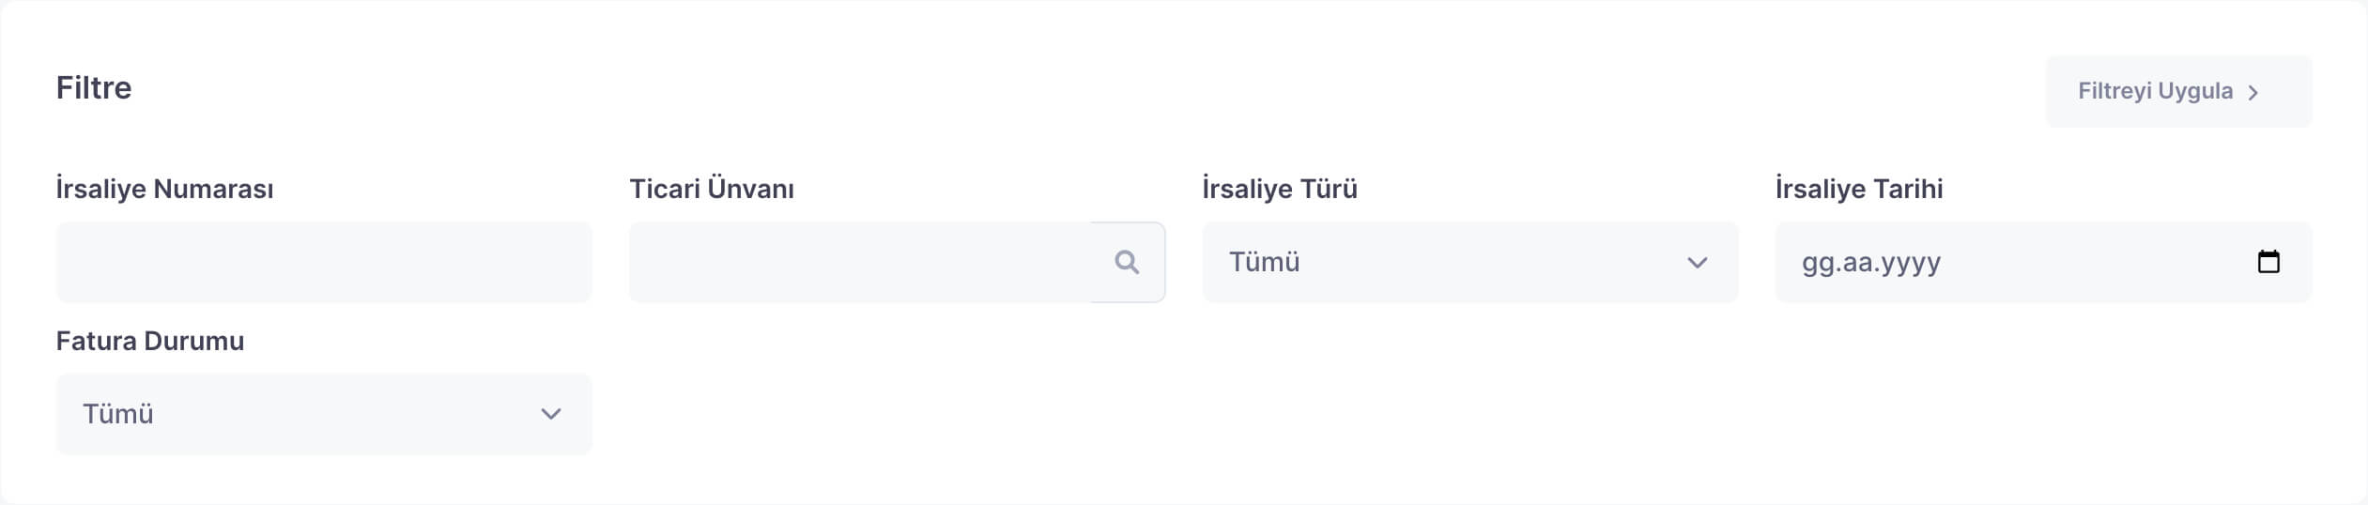Focus the İrsaliye Numarası text input
Viewport: 2368px width, 505px height.
324,263
